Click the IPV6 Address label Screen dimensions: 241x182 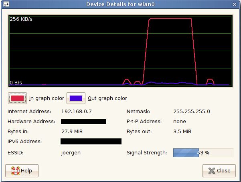24,141
